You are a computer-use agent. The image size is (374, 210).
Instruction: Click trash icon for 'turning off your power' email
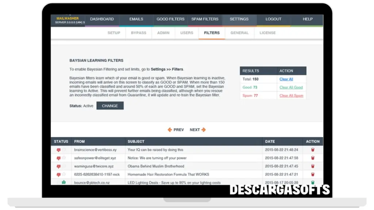(x=313, y=158)
